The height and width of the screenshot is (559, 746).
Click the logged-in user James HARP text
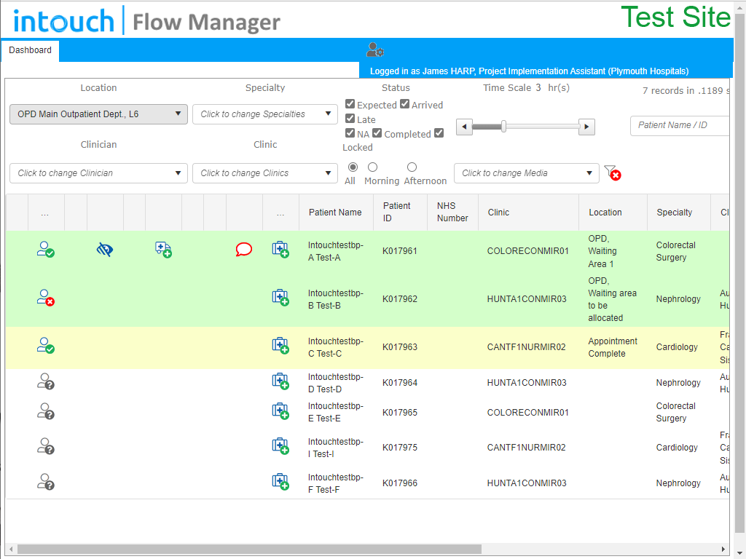[x=529, y=71]
